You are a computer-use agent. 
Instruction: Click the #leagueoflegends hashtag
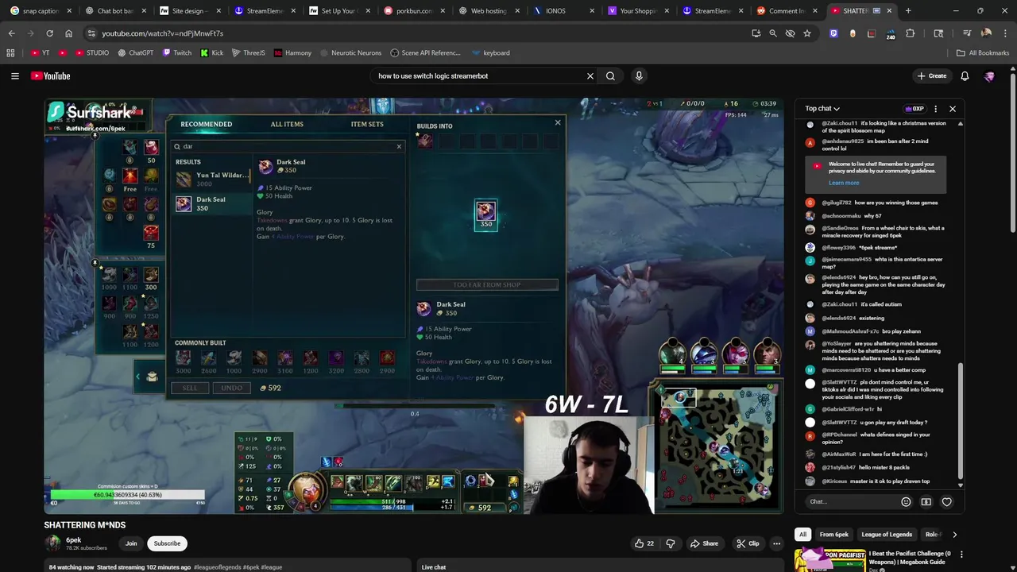pyautogui.click(x=216, y=567)
